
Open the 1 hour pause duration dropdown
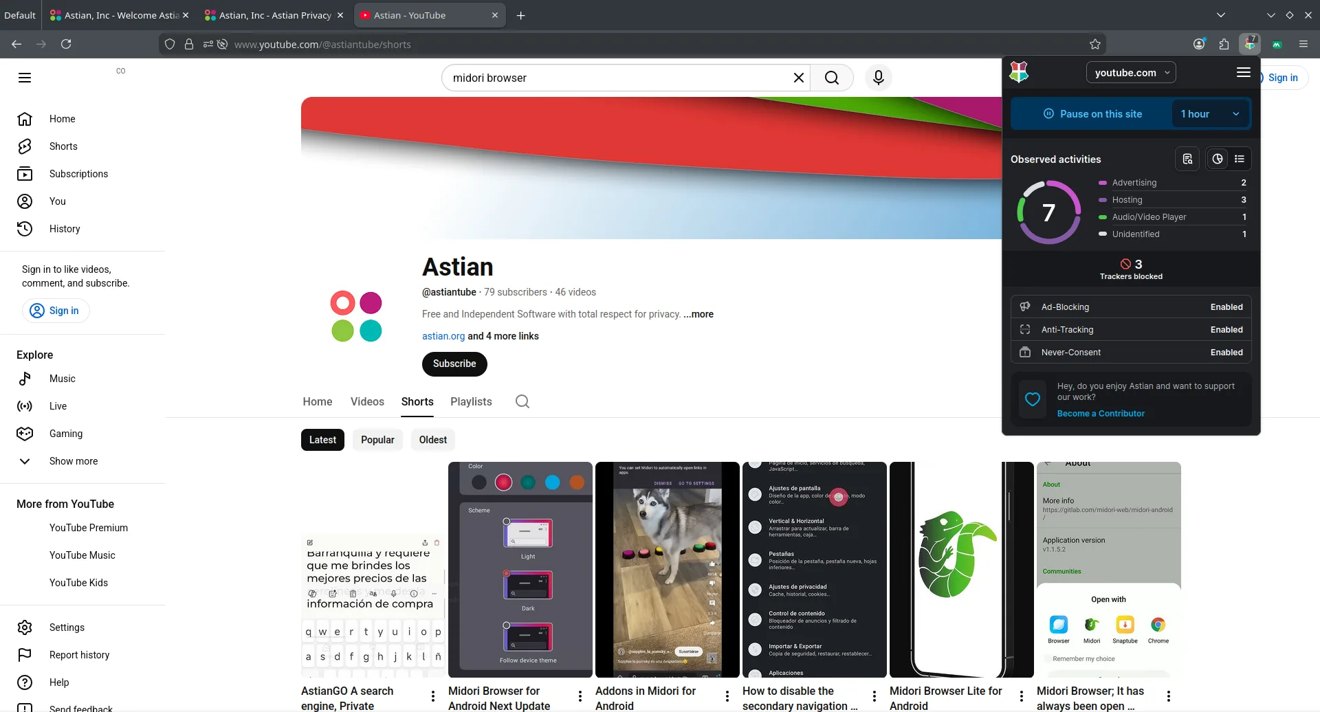point(1210,114)
